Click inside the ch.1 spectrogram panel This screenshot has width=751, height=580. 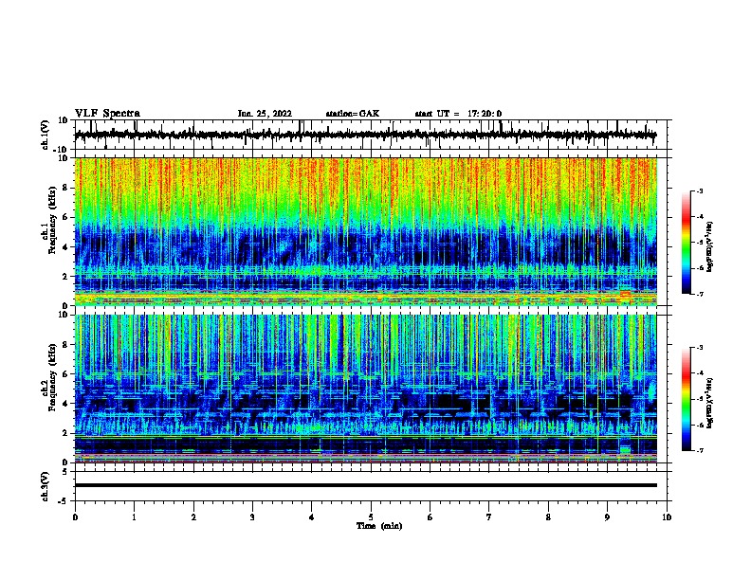pyautogui.click(x=365, y=231)
